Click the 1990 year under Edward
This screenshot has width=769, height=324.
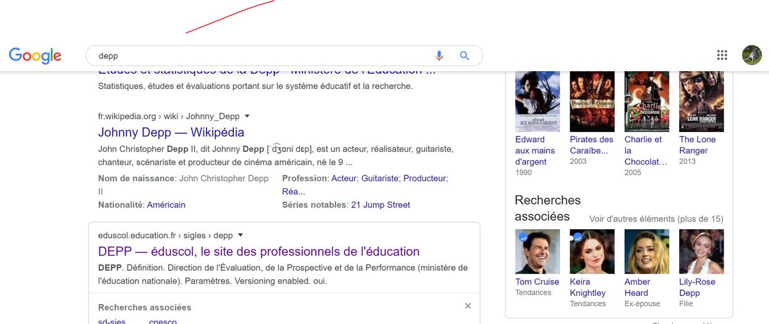tap(524, 173)
